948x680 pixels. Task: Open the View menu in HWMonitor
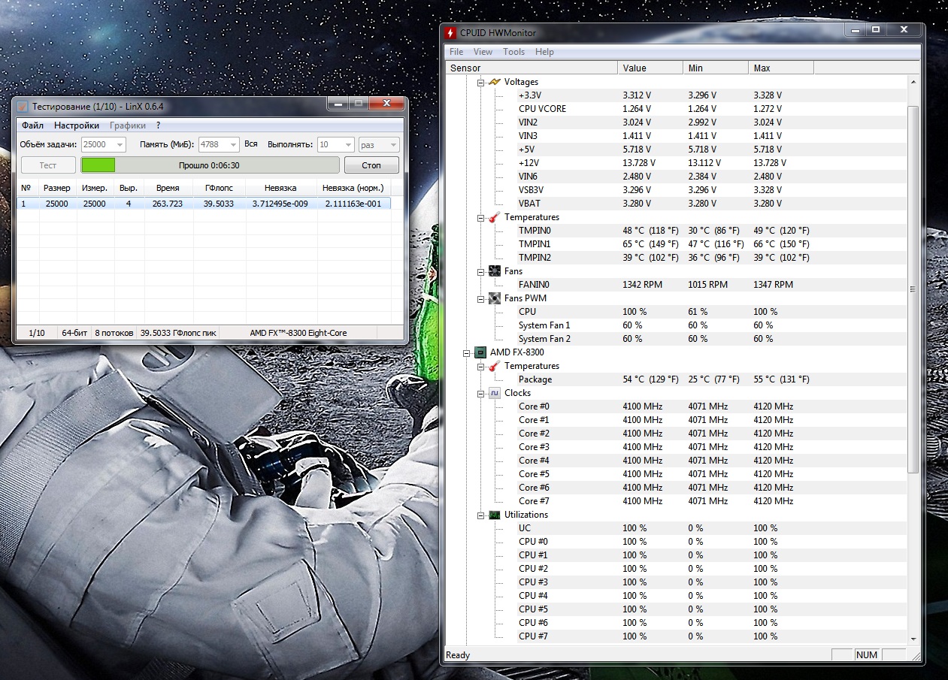click(x=483, y=52)
